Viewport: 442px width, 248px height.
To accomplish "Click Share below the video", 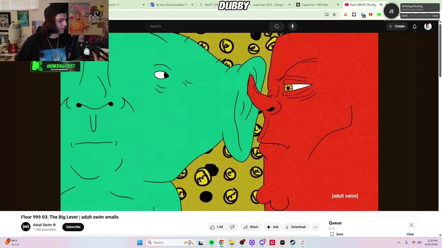I will 251,227.
